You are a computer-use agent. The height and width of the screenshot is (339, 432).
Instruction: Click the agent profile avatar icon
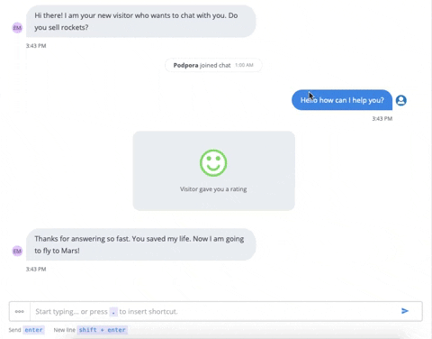[x=401, y=100]
